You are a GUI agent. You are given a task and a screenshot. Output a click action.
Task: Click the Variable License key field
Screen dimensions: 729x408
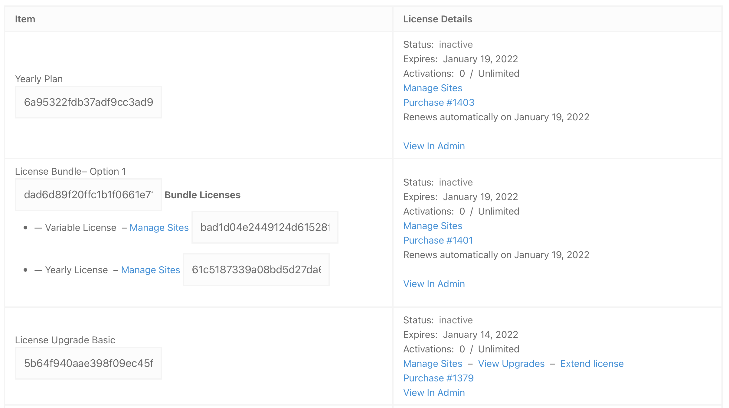click(x=265, y=227)
